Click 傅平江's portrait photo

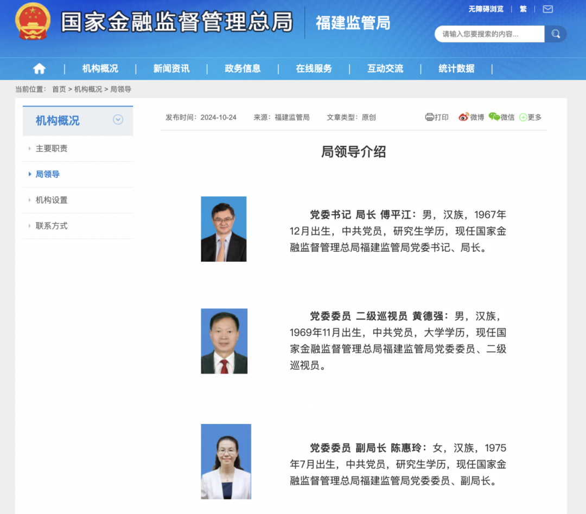point(224,229)
